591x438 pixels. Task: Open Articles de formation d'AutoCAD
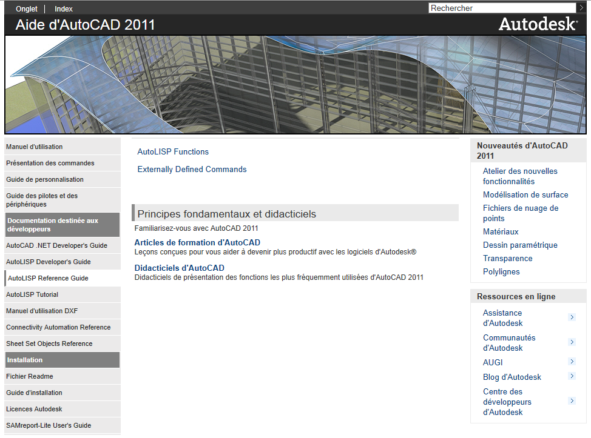point(197,242)
